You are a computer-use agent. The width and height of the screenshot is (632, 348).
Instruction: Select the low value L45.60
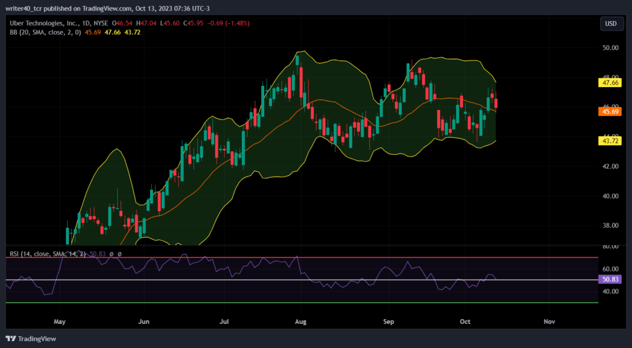(x=170, y=24)
